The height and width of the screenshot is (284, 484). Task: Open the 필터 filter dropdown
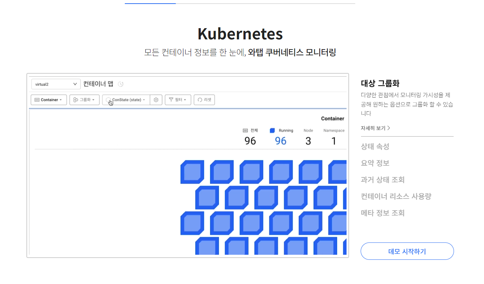pyautogui.click(x=178, y=100)
